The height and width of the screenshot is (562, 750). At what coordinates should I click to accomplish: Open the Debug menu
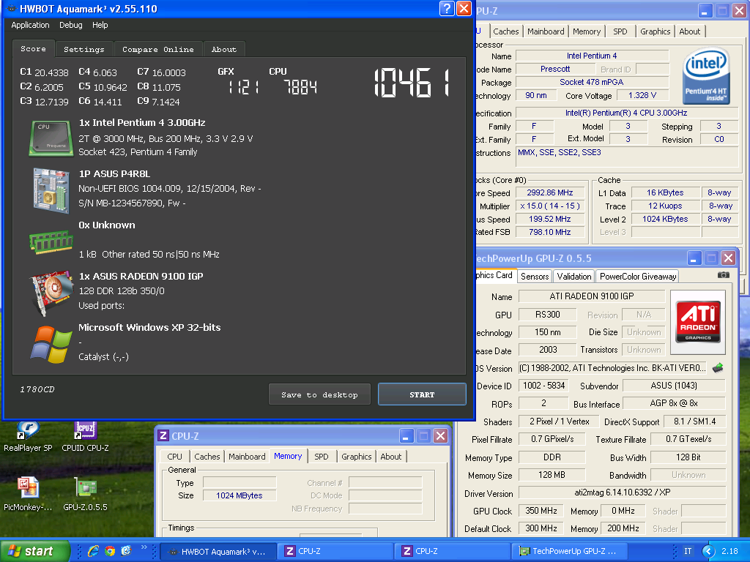tap(71, 25)
